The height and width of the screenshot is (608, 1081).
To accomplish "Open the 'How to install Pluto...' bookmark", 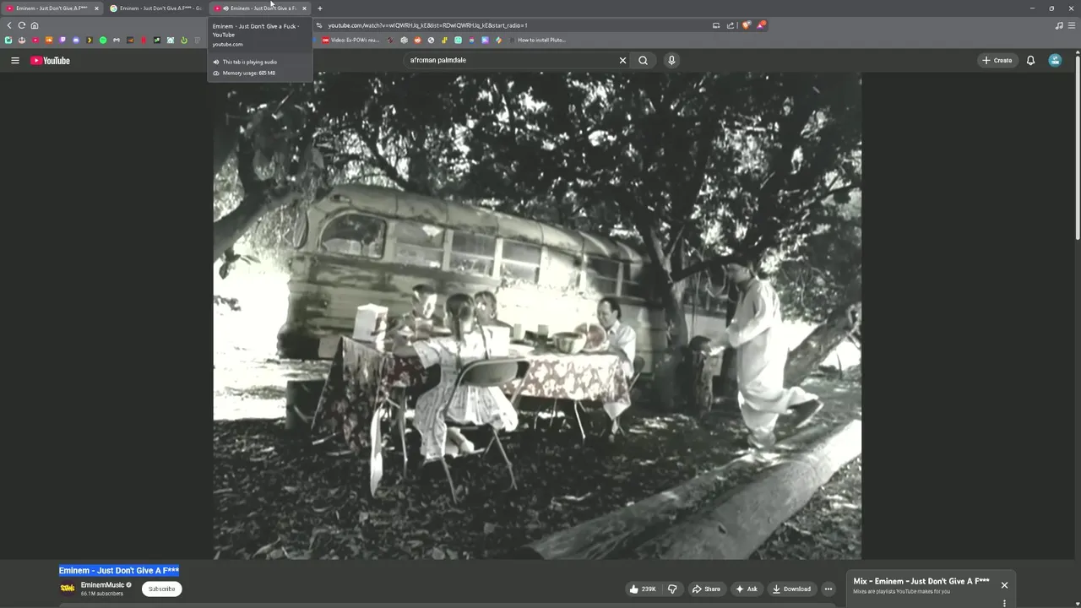I will tap(537, 40).
